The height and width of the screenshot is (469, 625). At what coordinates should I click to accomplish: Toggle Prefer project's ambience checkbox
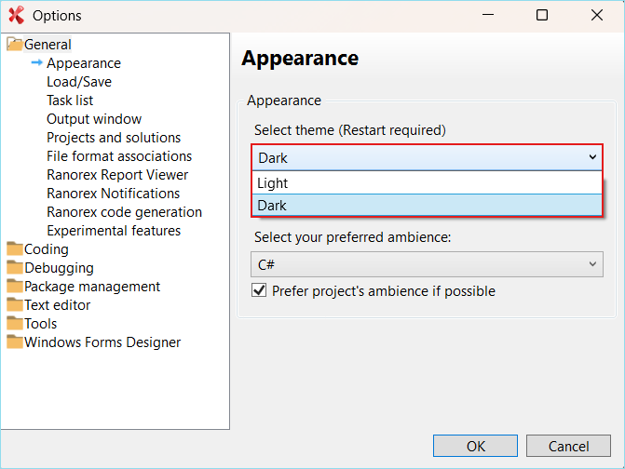(x=260, y=291)
